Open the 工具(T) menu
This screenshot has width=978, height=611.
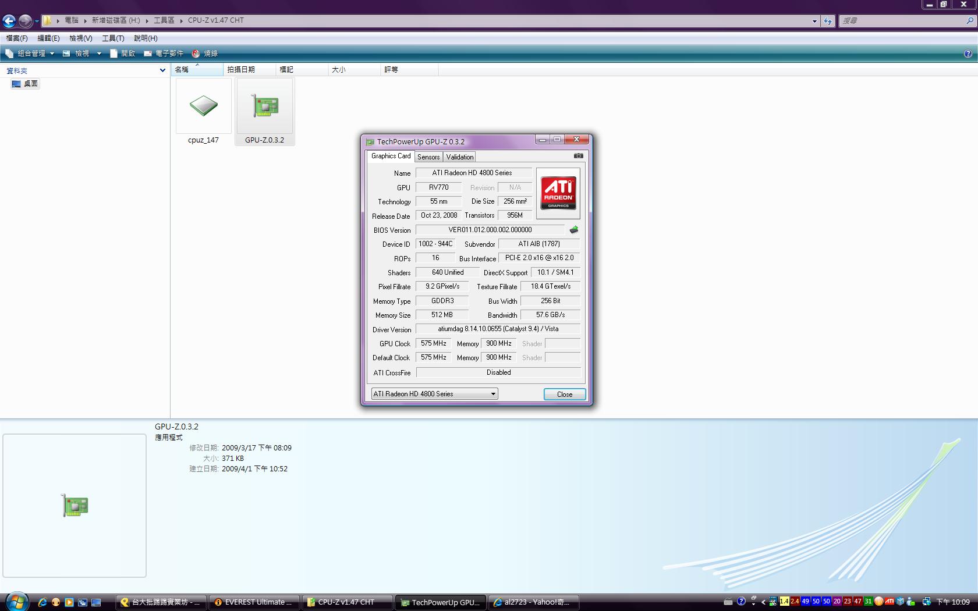[x=113, y=38]
